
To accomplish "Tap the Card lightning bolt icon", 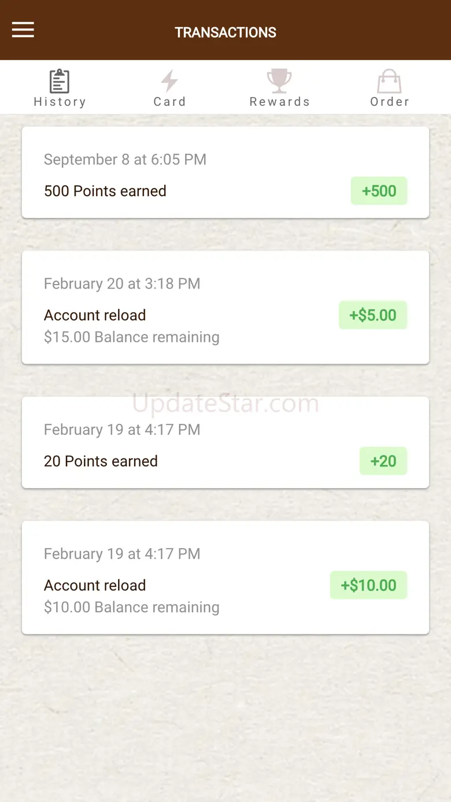I will tap(169, 82).
